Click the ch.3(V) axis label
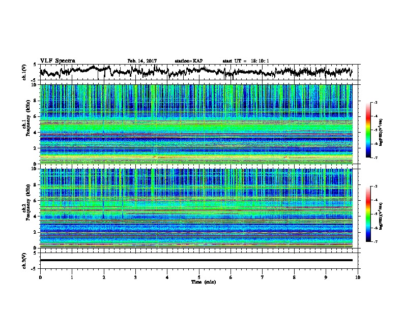The width and height of the screenshot is (403, 311). point(24,261)
